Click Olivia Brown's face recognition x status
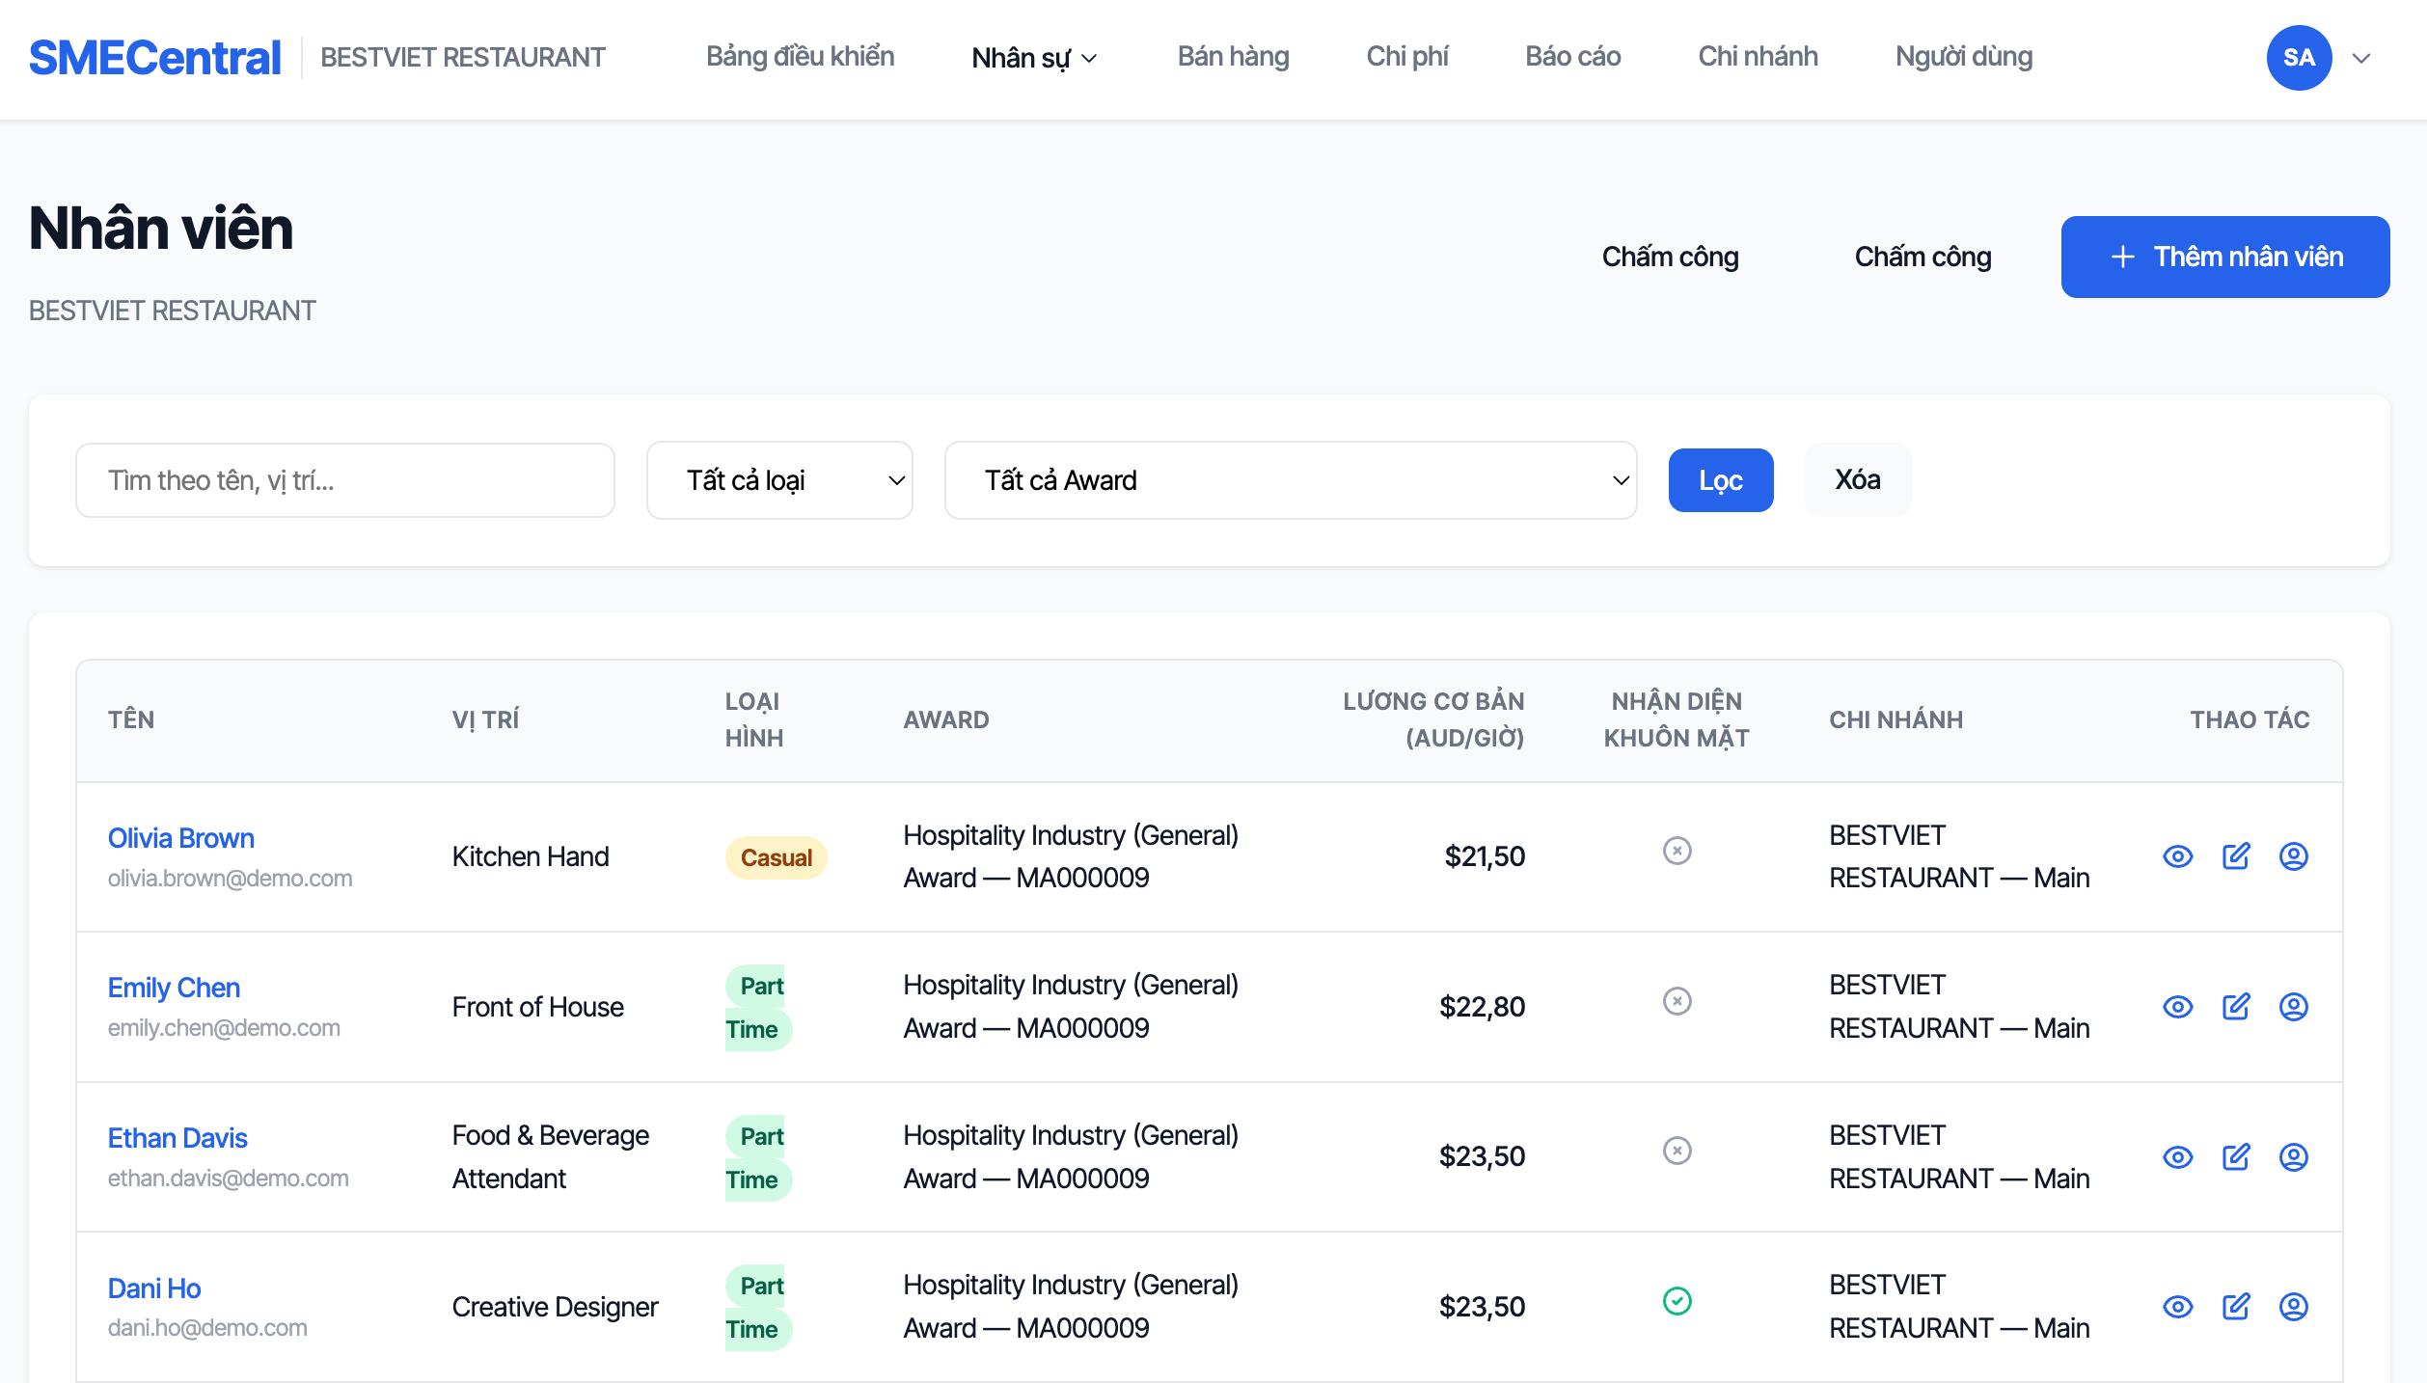The height and width of the screenshot is (1383, 2427). (x=1677, y=851)
